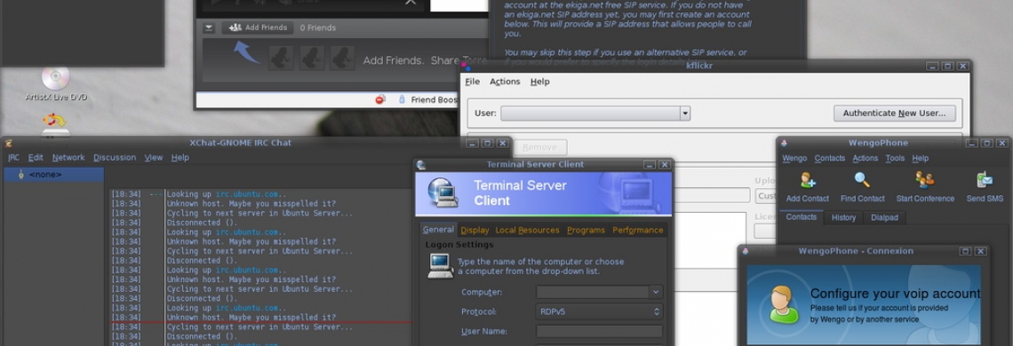Switch to the Local Resources tab
This screenshot has height=346, width=1013.
[x=527, y=230]
